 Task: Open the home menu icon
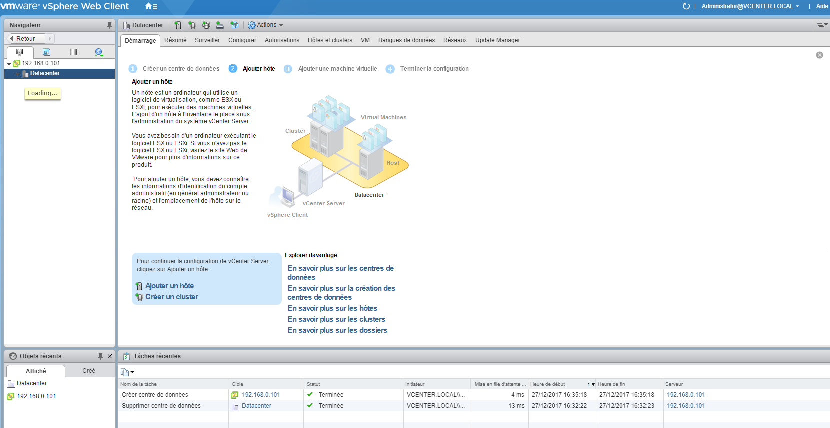[x=151, y=6]
